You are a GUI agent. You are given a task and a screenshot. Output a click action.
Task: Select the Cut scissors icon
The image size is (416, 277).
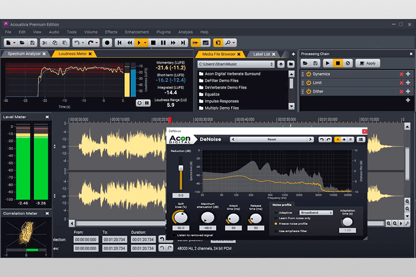pos(45,43)
